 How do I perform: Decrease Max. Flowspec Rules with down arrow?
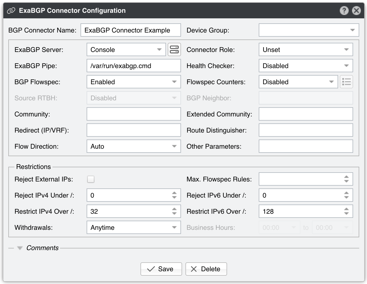[346, 181]
